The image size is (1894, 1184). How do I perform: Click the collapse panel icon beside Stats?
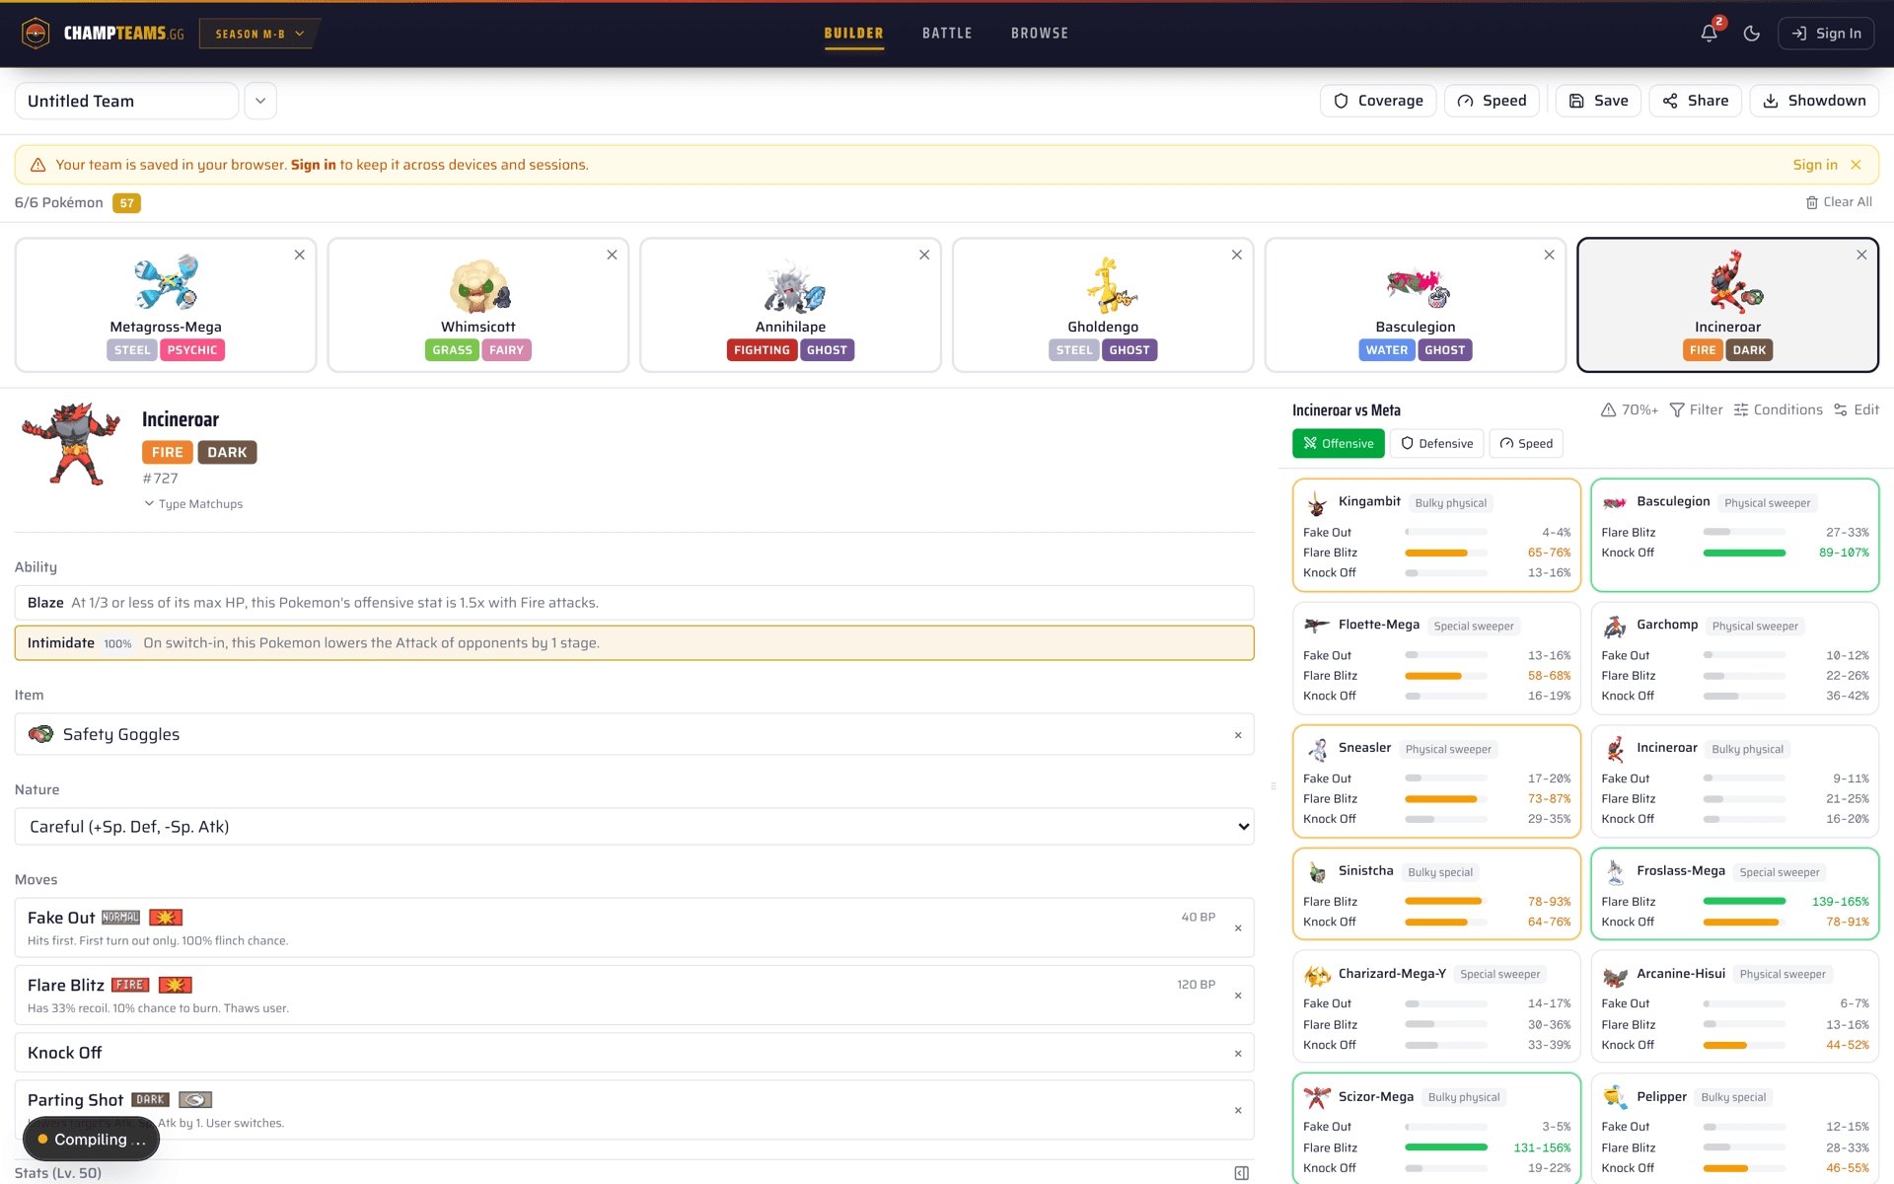tap(1241, 1173)
